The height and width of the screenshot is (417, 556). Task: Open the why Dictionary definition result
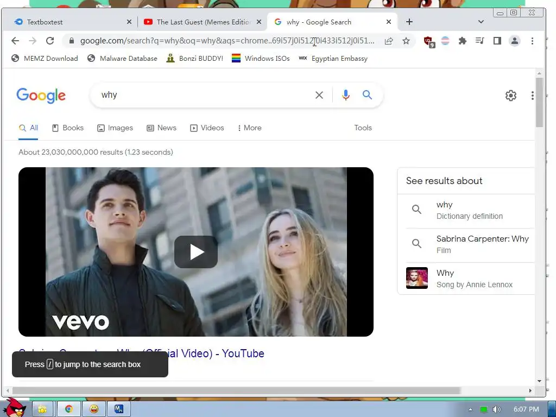click(x=470, y=211)
